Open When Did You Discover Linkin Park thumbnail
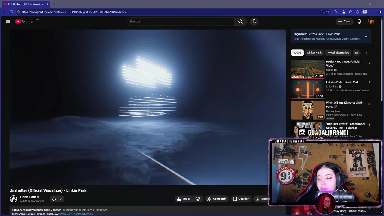The image size is (384, 216). coord(308,110)
